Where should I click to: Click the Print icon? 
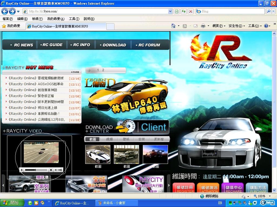(x=203, y=26)
